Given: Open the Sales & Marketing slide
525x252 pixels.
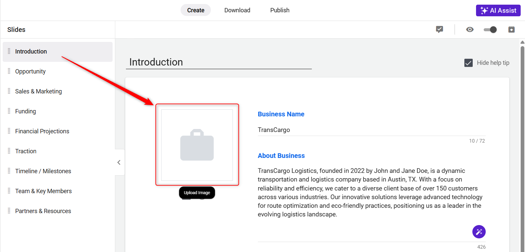Looking at the screenshot, I should [58, 91].
